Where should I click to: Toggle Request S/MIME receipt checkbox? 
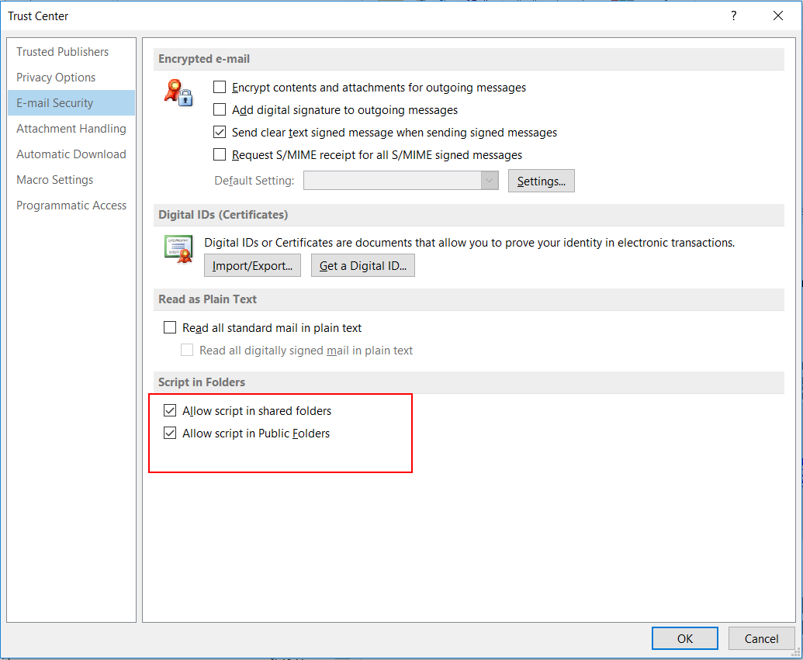[220, 155]
